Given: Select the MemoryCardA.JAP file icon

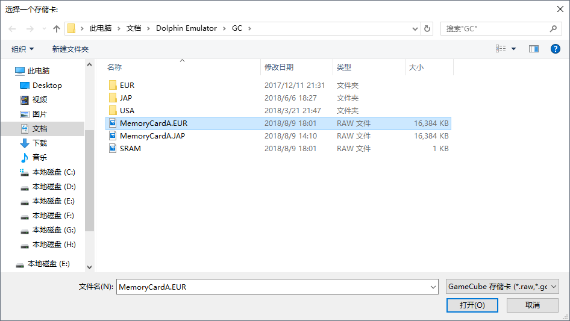Looking at the screenshot, I should 113,136.
